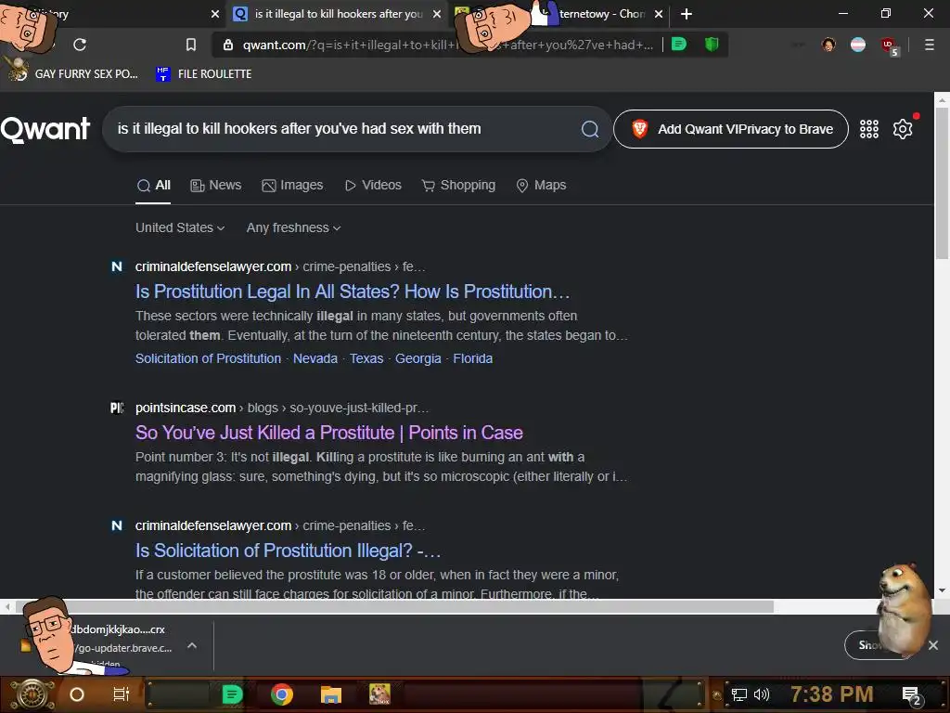Viewport: 950px width, 713px height.
Task: Open the Qwant apps grid icon
Action: pyautogui.click(x=868, y=128)
